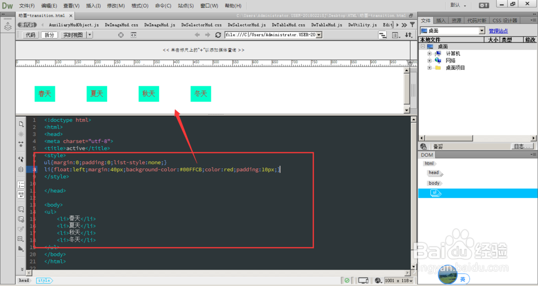
Task: Show more code toolbar tools chevron
Action: [22, 269]
